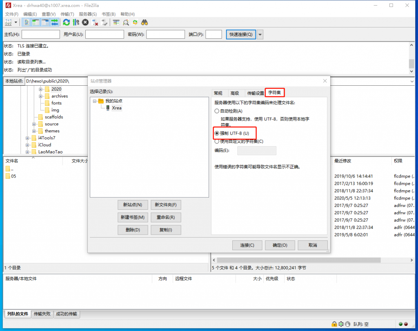
Task: Select the 强制 UTF-8 radio button
Action: click(217, 133)
